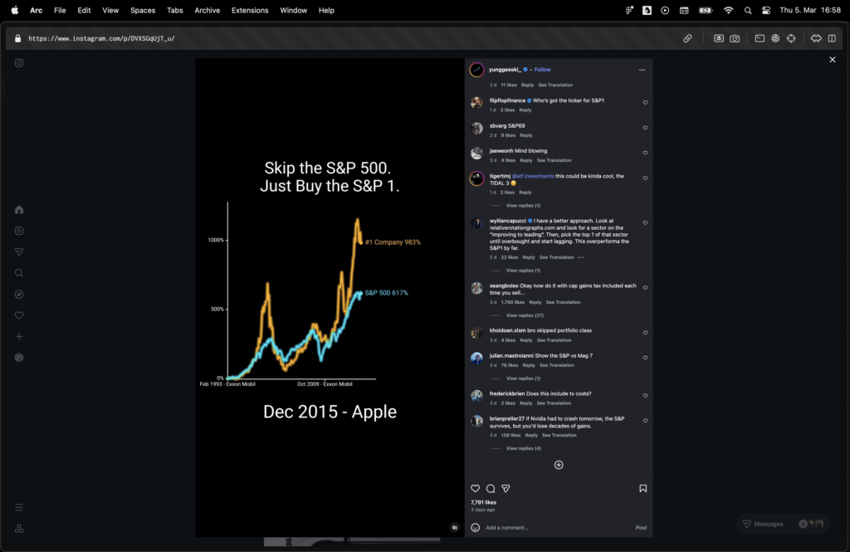Unmute the video with the speaker icon
Image resolution: width=850 pixels, height=552 pixels.
455,527
